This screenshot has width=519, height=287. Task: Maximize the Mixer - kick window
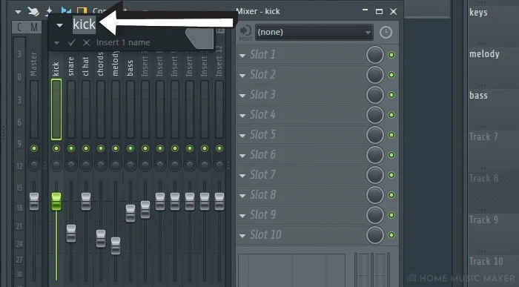[380, 12]
